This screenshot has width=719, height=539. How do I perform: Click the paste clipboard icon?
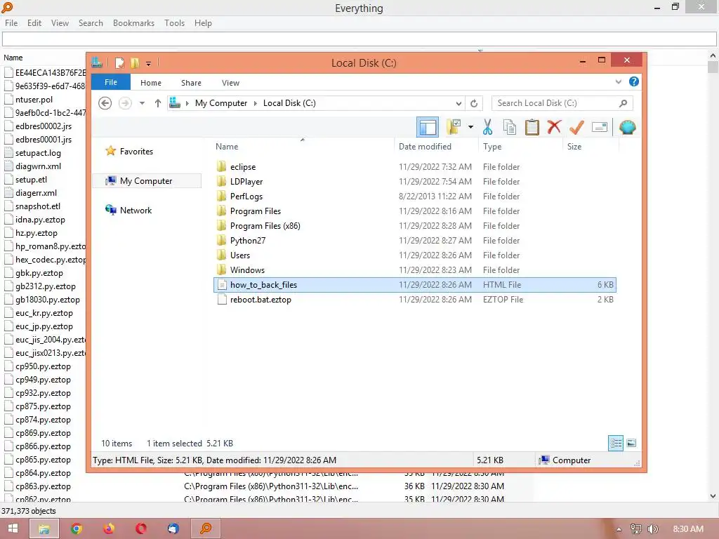click(x=532, y=127)
